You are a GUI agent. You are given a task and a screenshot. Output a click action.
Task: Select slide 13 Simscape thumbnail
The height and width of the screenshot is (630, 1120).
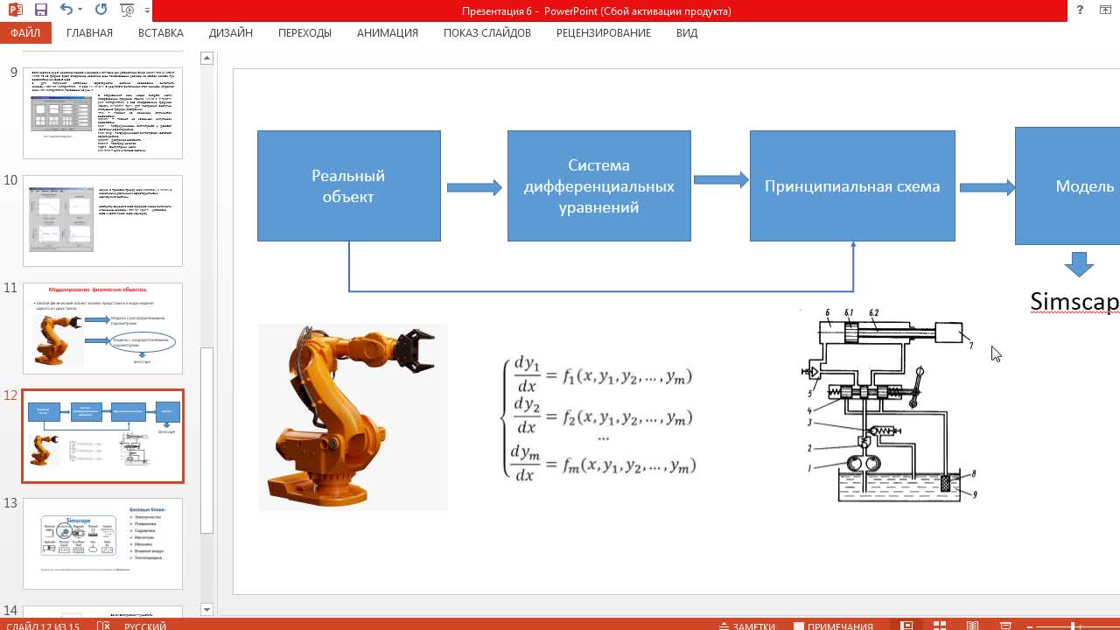102,543
